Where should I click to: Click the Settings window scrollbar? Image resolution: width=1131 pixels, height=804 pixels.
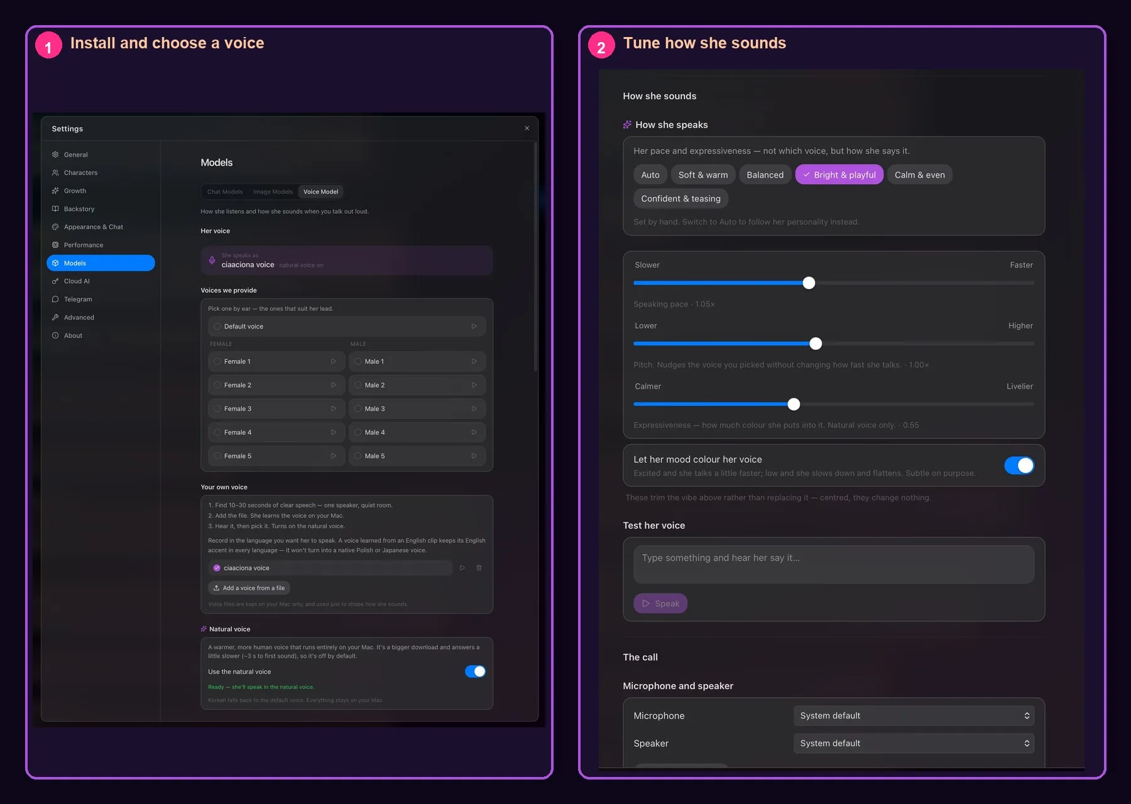[535, 258]
